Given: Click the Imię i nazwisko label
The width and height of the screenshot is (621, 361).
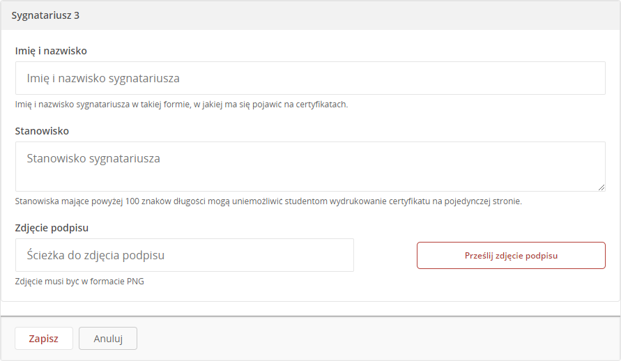Looking at the screenshot, I should pos(51,51).
